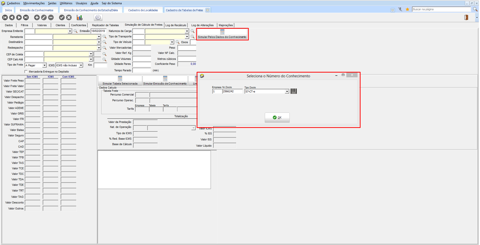
Task: Search CEP Calc Até magnifier icon
Action: 104,60
